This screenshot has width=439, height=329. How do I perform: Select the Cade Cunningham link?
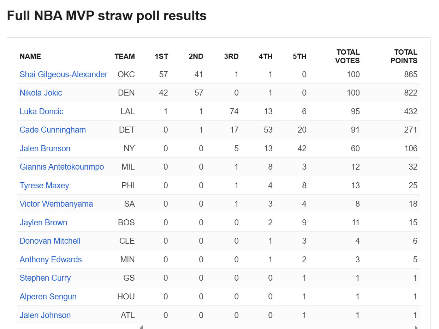tap(53, 130)
